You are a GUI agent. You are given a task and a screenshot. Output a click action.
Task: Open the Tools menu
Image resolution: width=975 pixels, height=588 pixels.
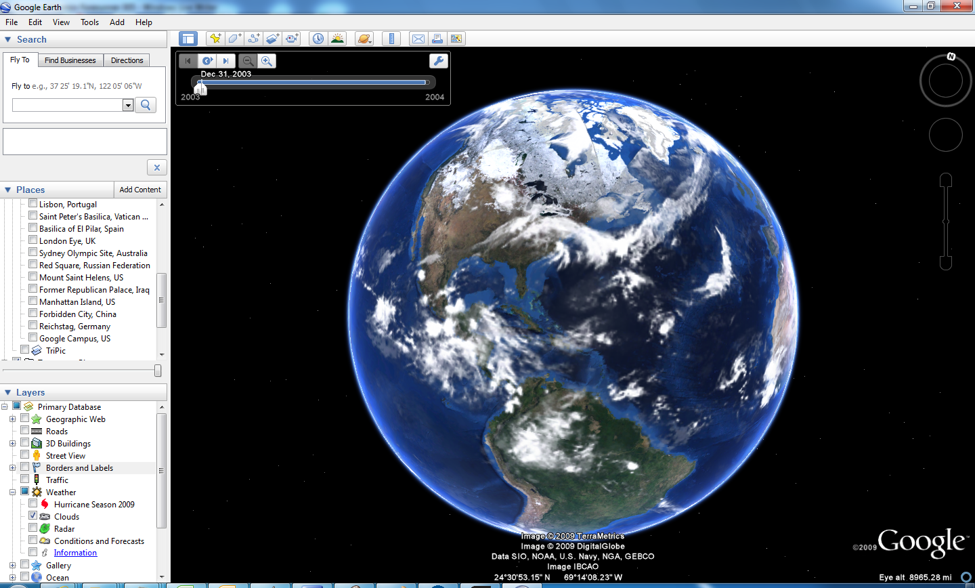(x=89, y=22)
